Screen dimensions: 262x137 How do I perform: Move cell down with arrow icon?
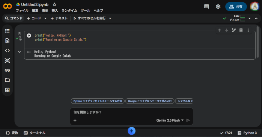[227, 30]
